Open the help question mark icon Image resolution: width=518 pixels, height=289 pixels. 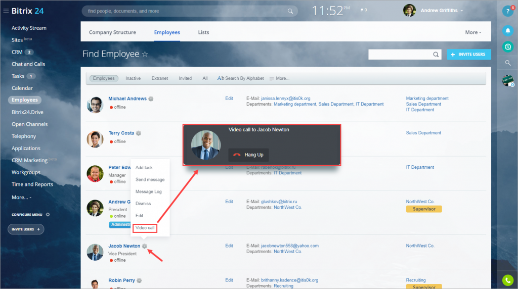pos(508,11)
